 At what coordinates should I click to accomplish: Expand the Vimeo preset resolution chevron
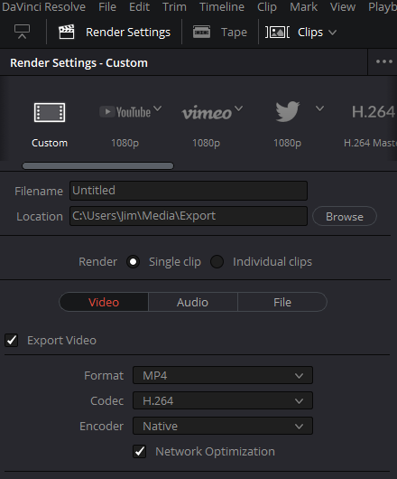tap(239, 108)
